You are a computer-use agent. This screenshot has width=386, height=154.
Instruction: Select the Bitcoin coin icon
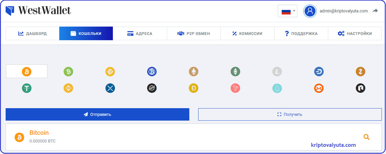[x=27, y=71]
